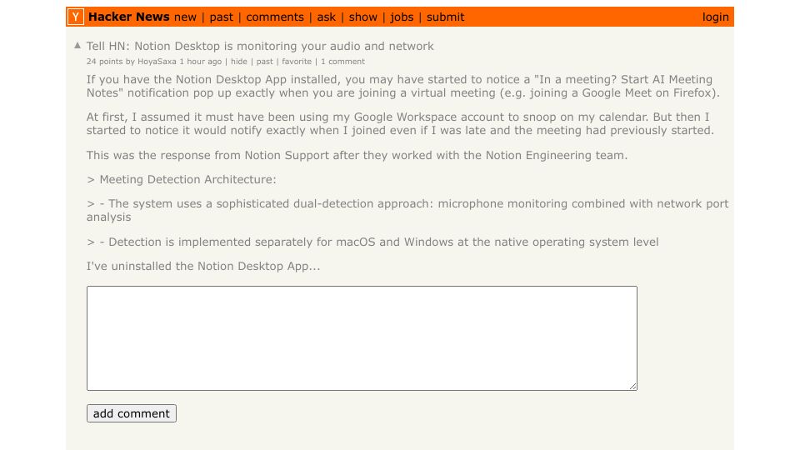Open the story title about Notion Desktop
The height and width of the screenshot is (450, 800).
260,46
